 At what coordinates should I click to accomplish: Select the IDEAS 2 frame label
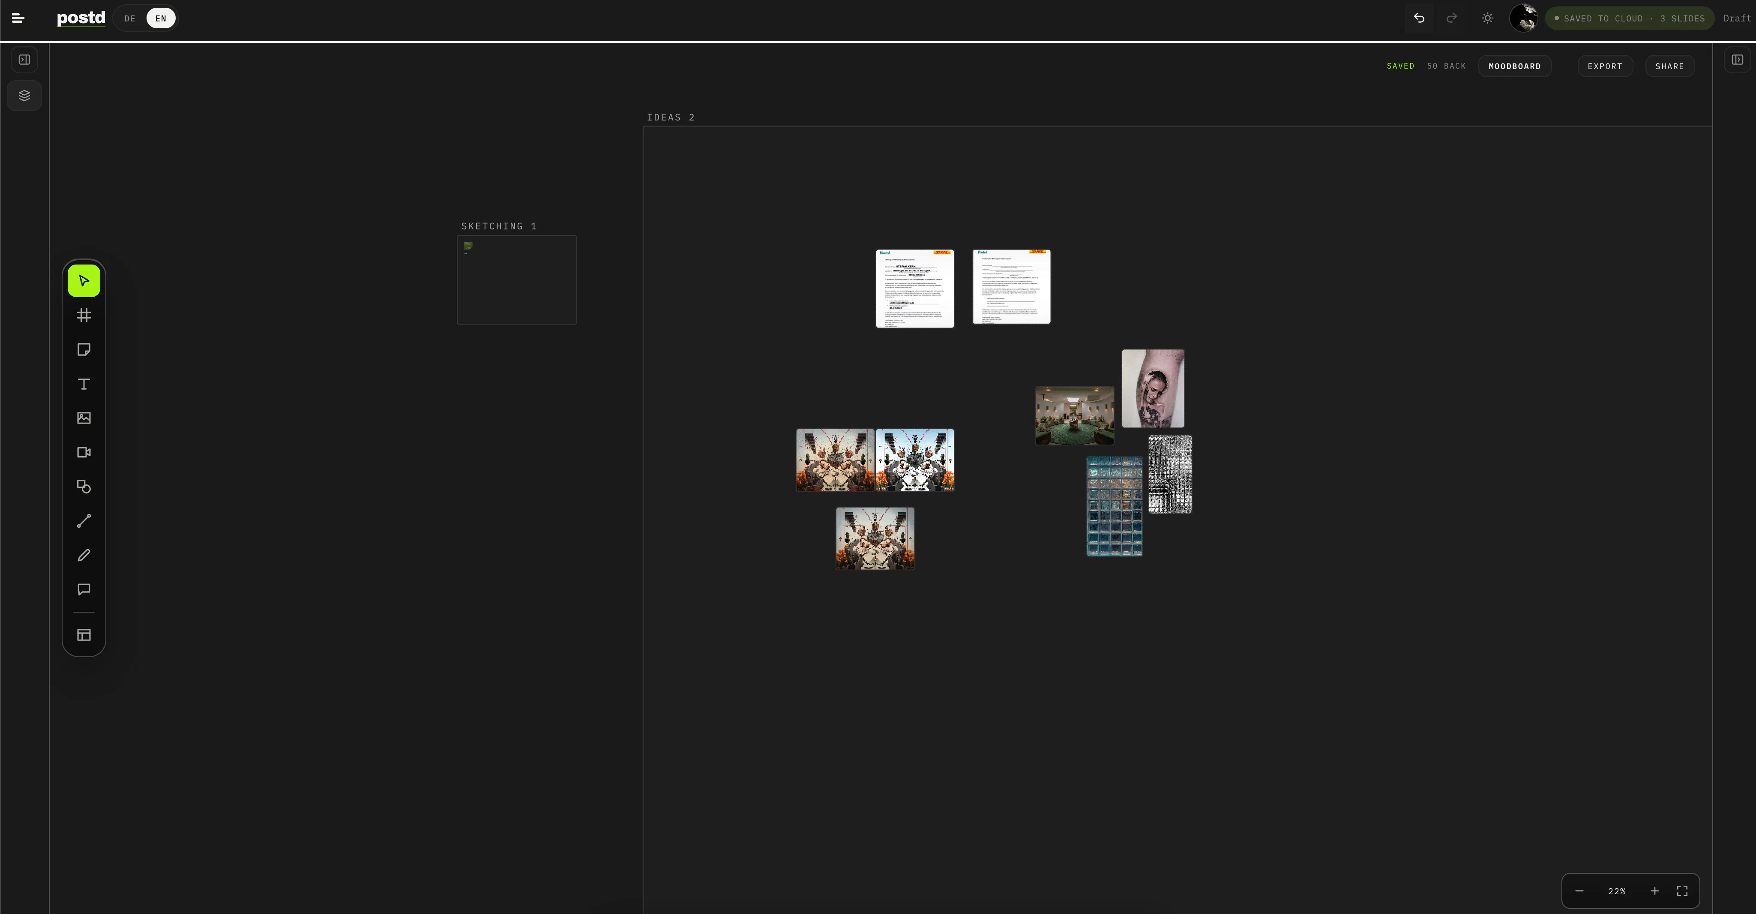[x=671, y=117]
